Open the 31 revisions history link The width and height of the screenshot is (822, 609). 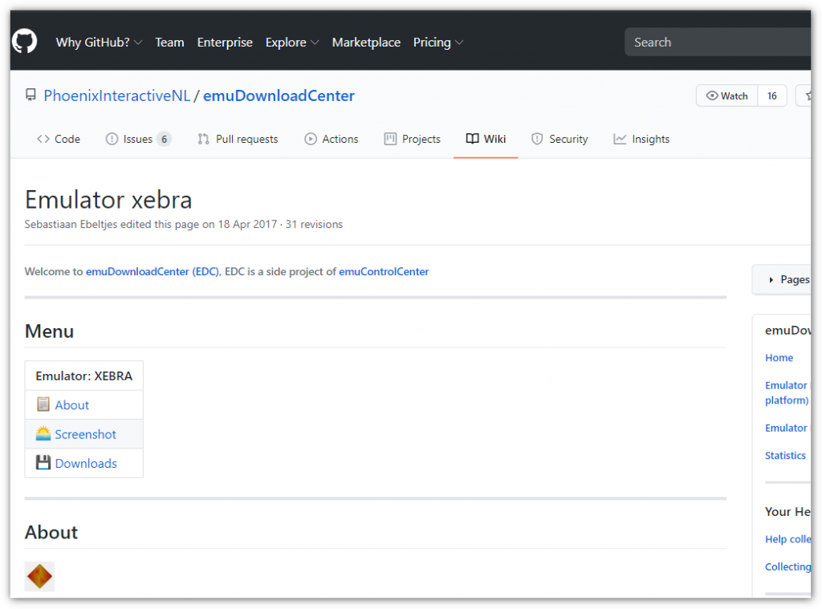click(314, 225)
